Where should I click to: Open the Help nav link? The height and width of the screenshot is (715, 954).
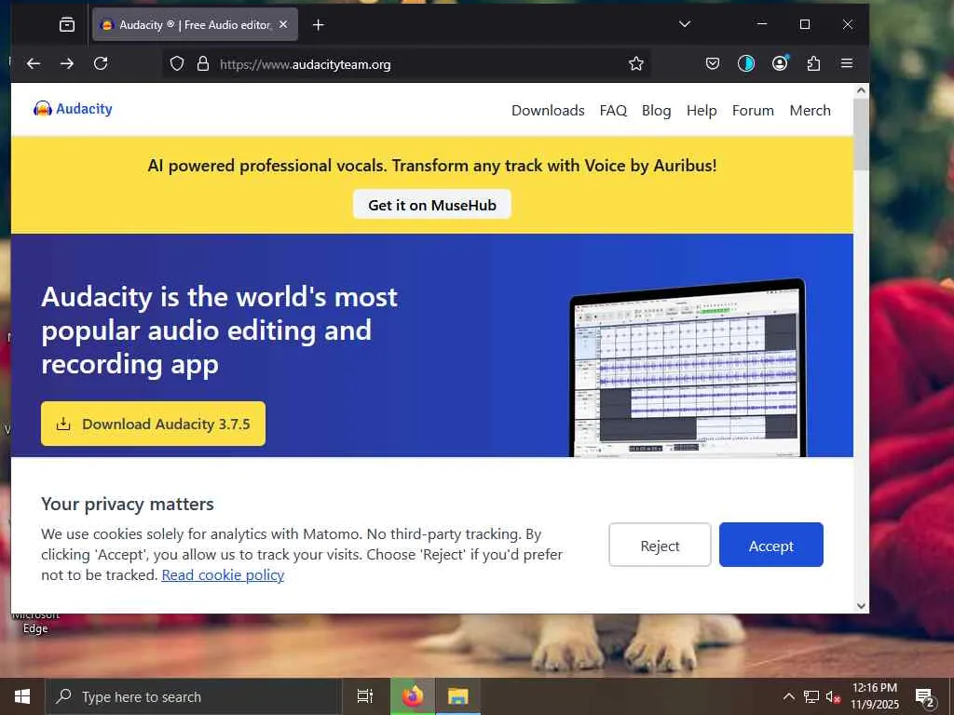pos(702,111)
